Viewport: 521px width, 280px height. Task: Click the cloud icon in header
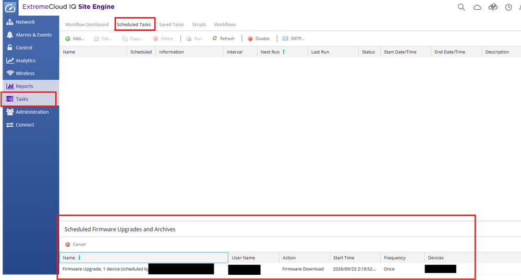tap(477, 7)
